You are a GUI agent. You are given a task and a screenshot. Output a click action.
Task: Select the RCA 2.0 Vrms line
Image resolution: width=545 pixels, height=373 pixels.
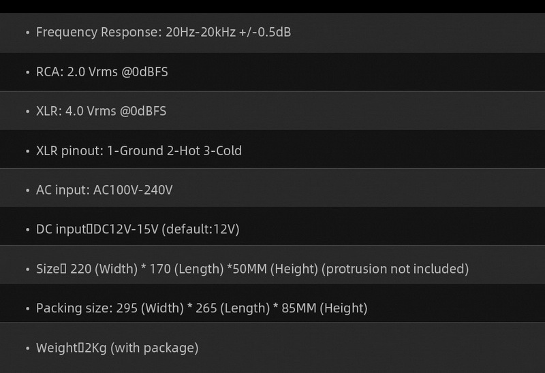[102, 71]
